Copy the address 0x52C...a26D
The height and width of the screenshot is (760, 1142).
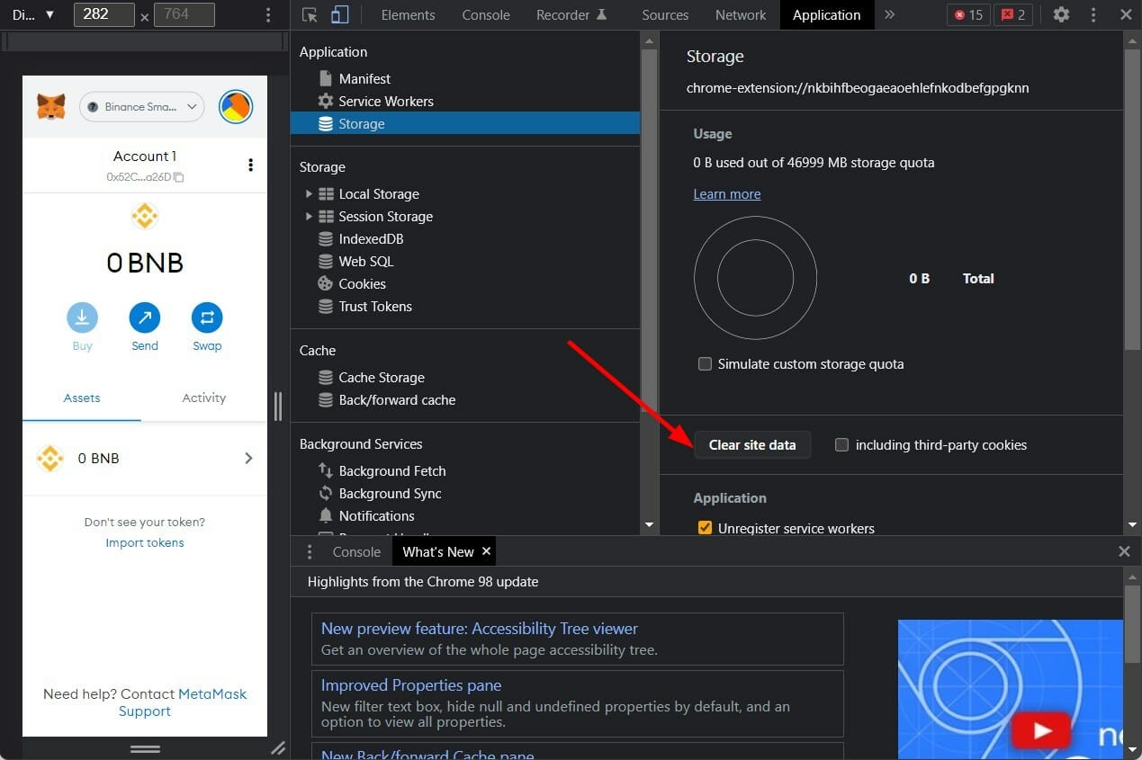[144, 177]
